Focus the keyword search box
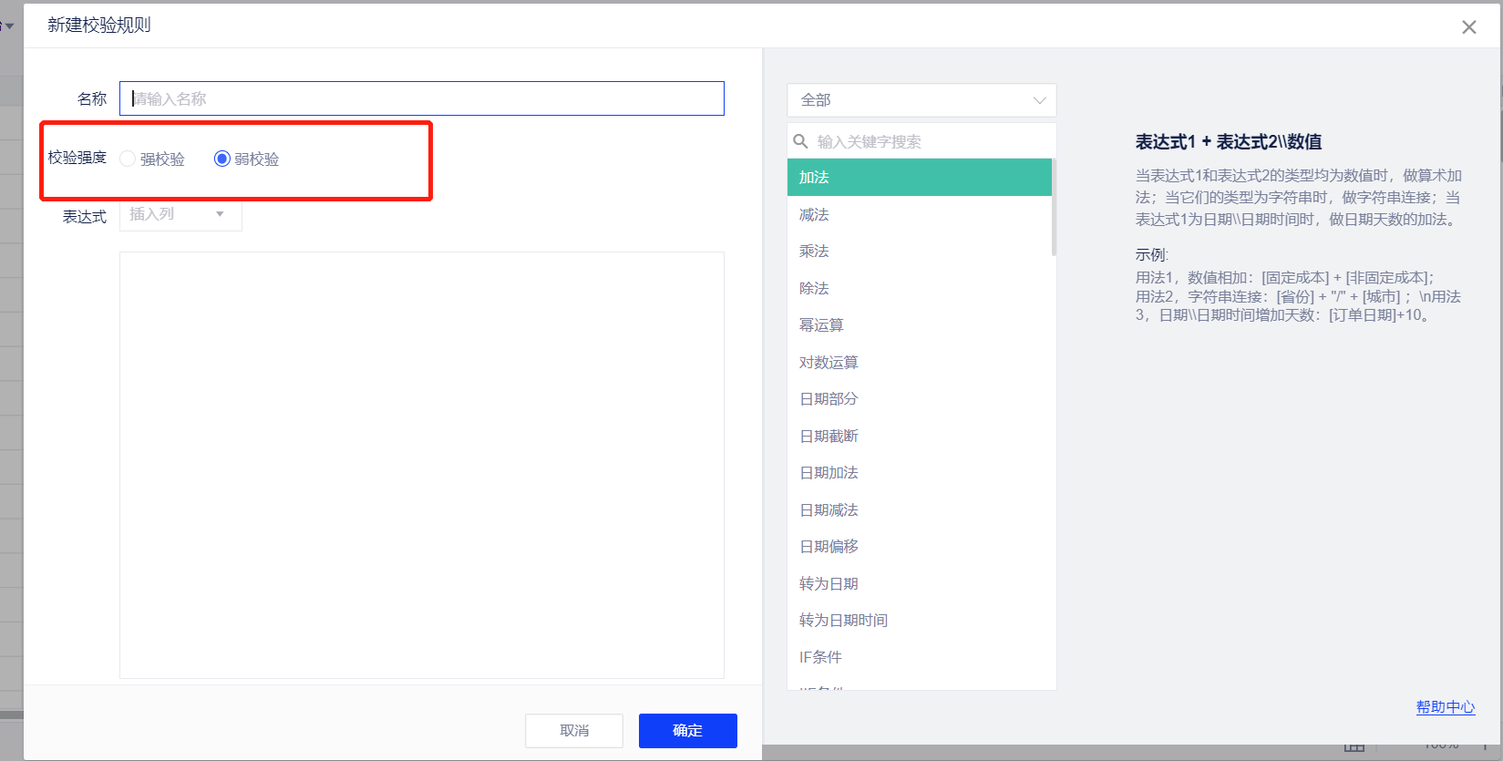The image size is (1503, 761). point(930,141)
